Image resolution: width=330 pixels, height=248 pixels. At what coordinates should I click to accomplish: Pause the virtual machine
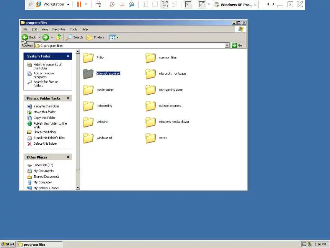click(x=79, y=4)
